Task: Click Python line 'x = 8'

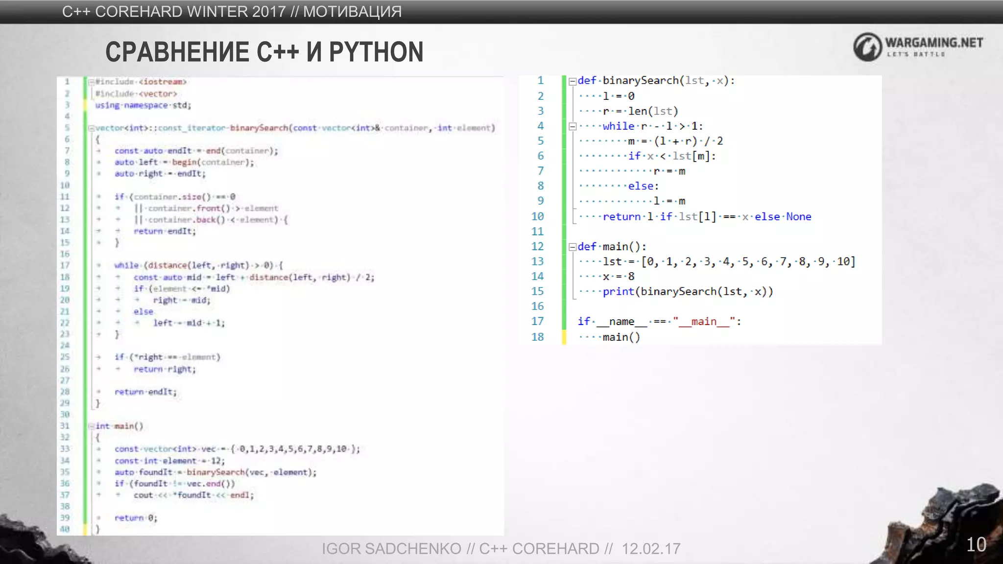Action: coord(619,277)
